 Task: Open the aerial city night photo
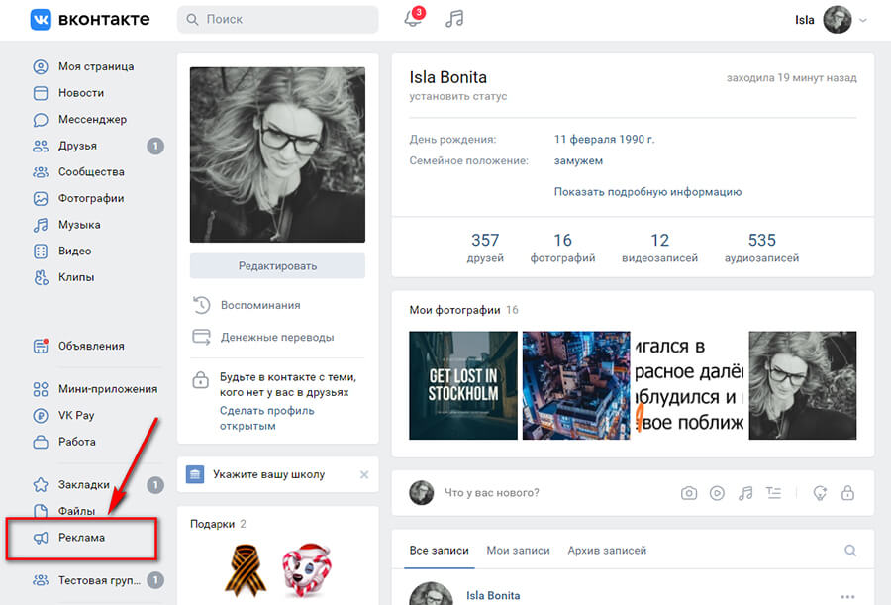(576, 385)
